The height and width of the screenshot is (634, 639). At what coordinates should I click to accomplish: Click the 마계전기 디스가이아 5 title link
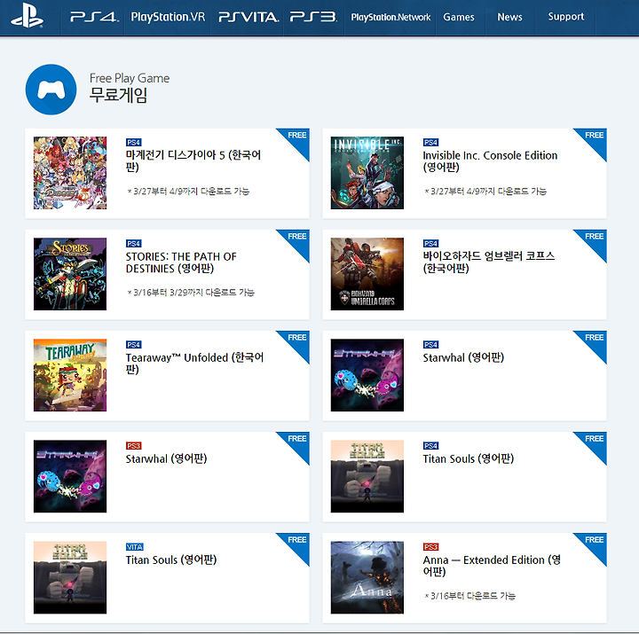(x=193, y=160)
